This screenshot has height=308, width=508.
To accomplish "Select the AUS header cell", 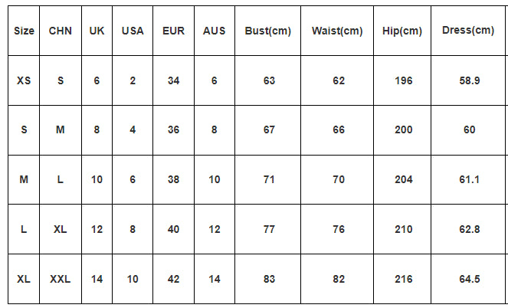I will click(x=215, y=31).
